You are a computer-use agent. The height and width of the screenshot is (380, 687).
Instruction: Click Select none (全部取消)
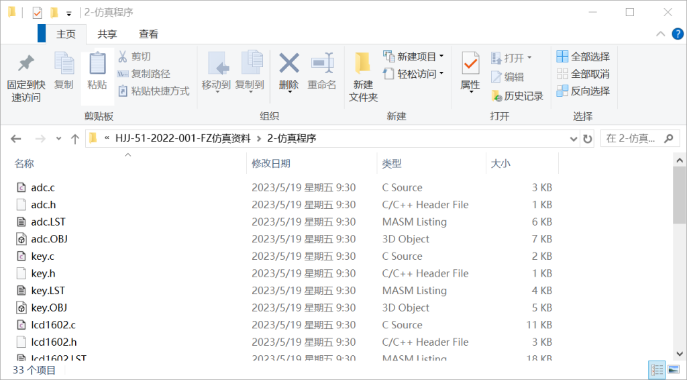(583, 74)
